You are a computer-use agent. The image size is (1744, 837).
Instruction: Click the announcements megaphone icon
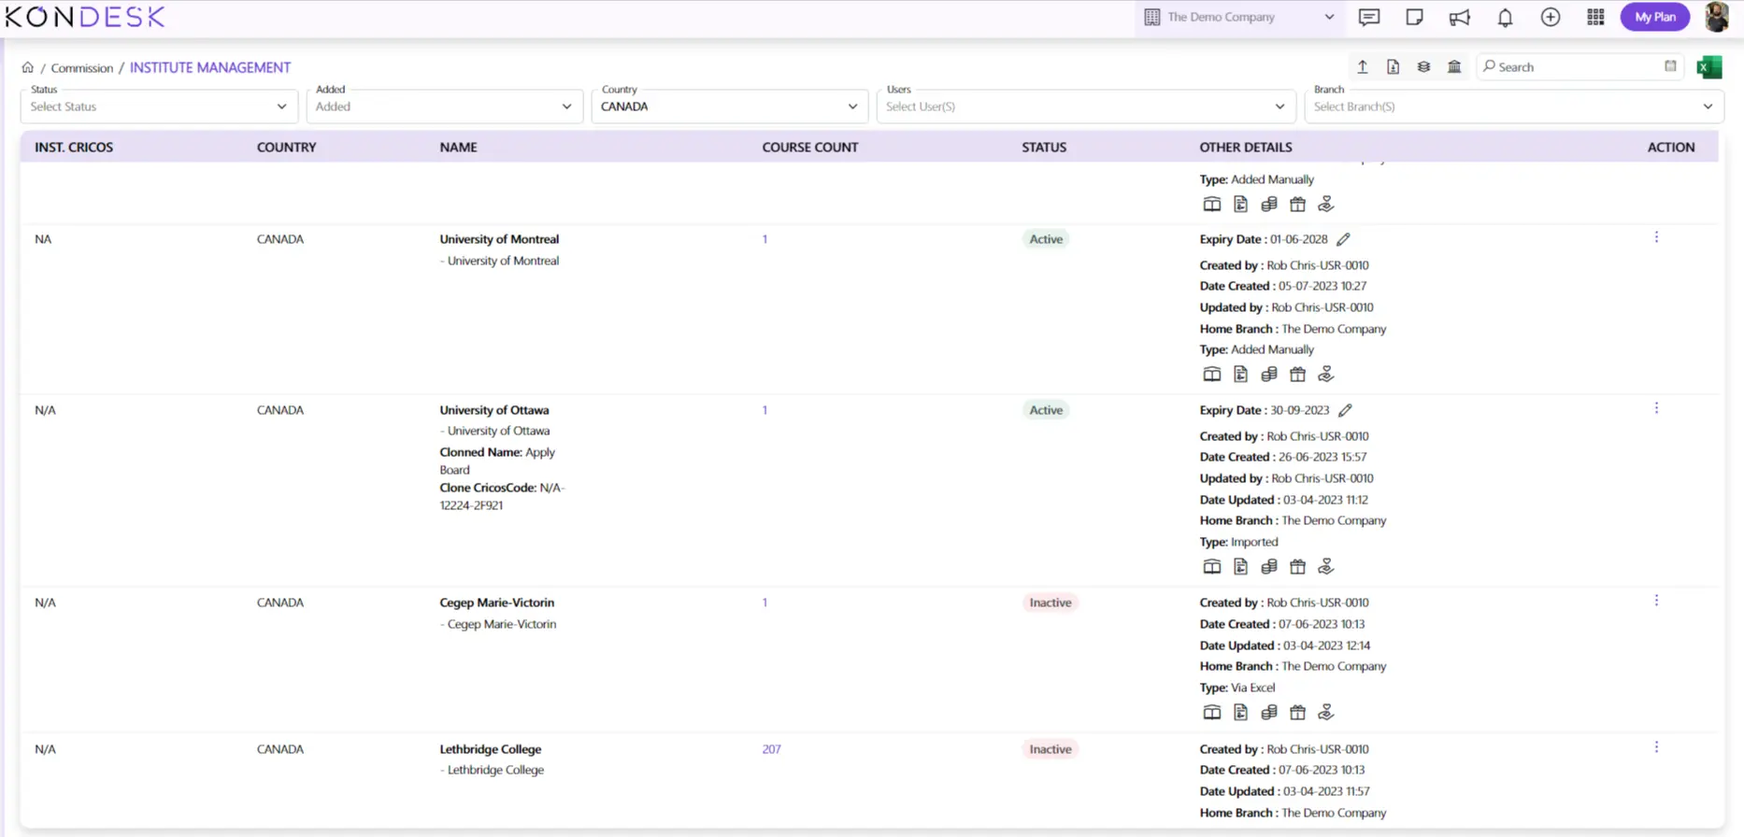pyautogui.click(x=1459, y=17)
